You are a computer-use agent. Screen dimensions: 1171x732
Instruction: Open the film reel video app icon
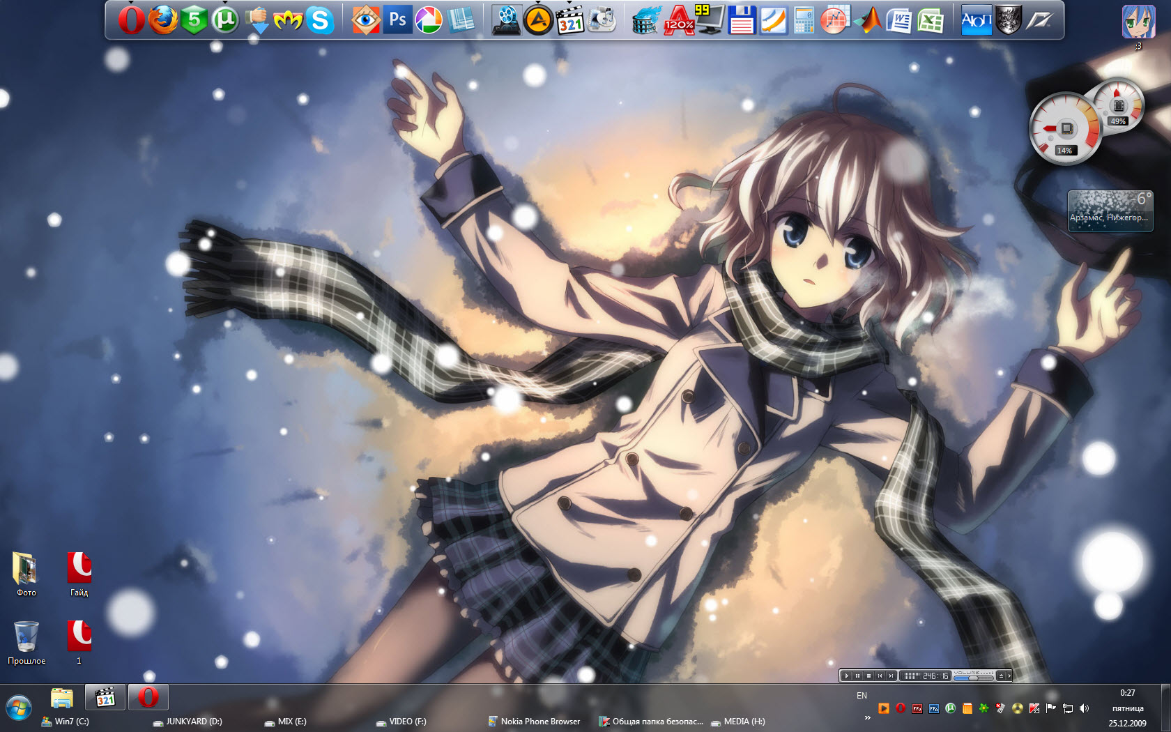[507, 20]
